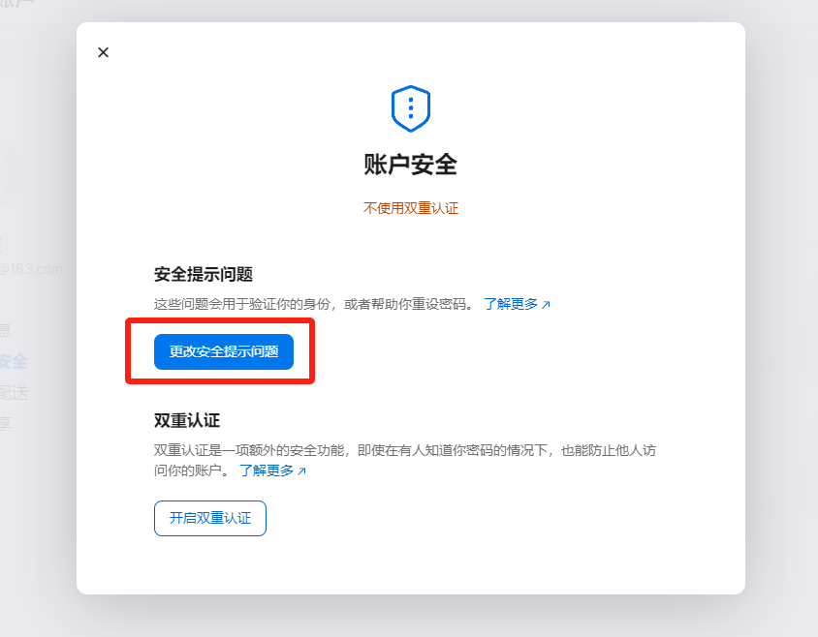Click the dimmed @163.com email text
Image resolution: width=818 pixels, height=637 pixels.
[31, 269]
